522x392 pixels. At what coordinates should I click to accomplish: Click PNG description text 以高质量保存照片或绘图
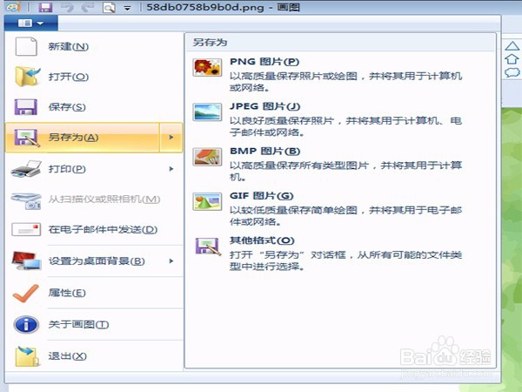[x=293, y=77]
